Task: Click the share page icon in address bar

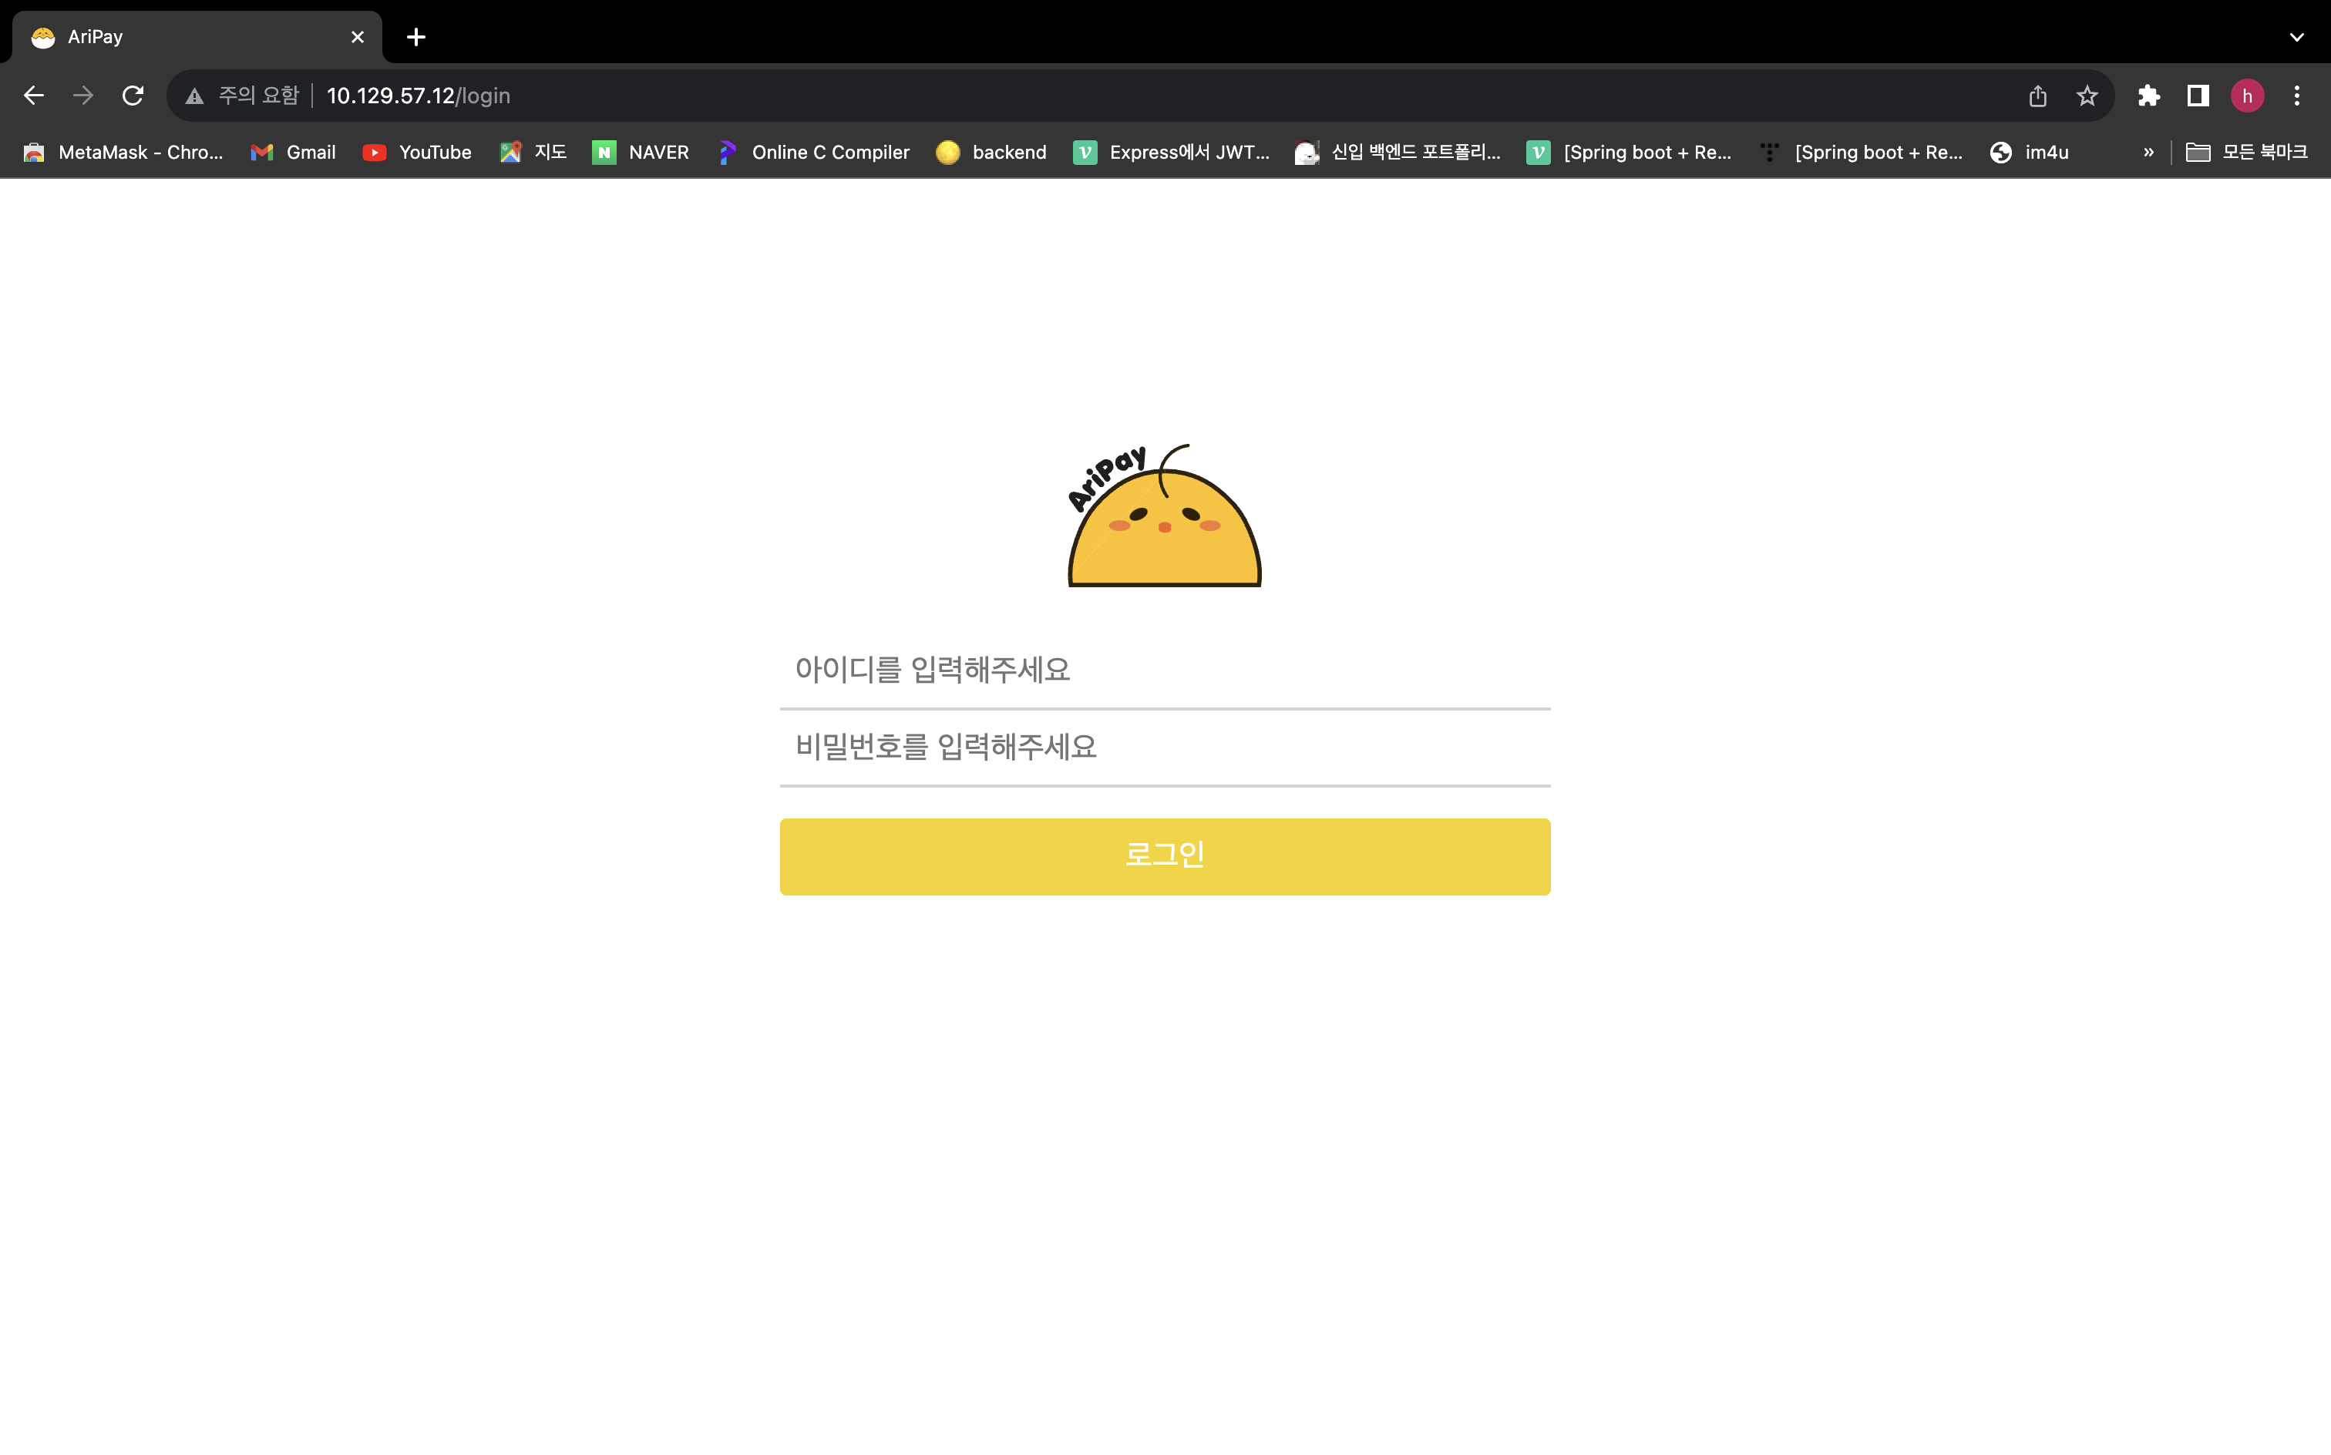Action: coord(2037,96)
